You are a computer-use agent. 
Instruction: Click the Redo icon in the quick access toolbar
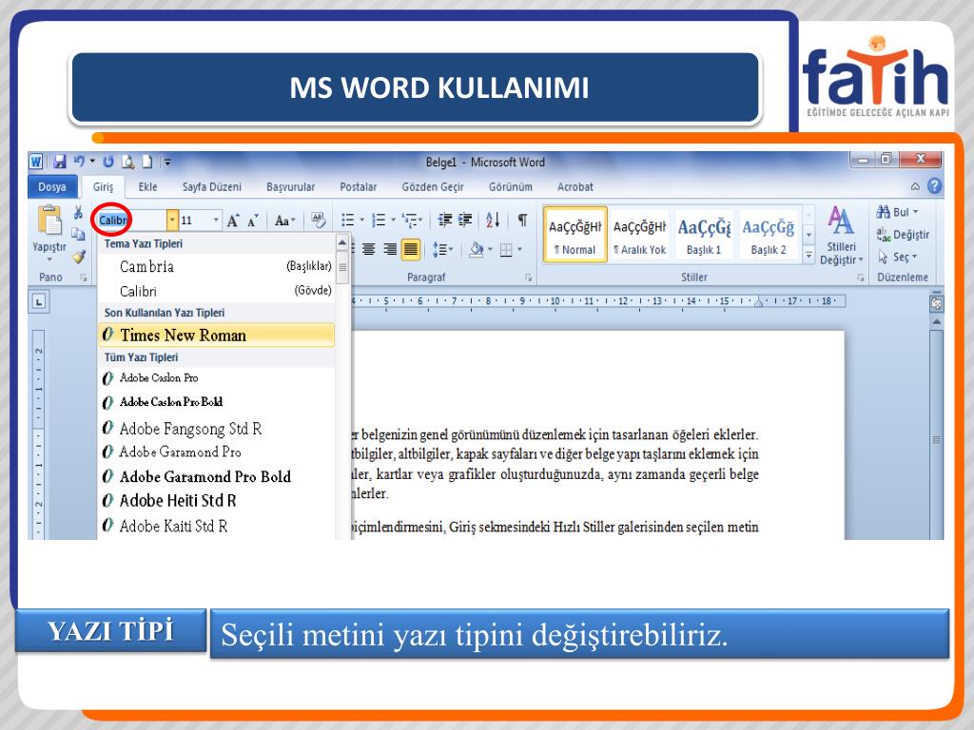(108, 162)
